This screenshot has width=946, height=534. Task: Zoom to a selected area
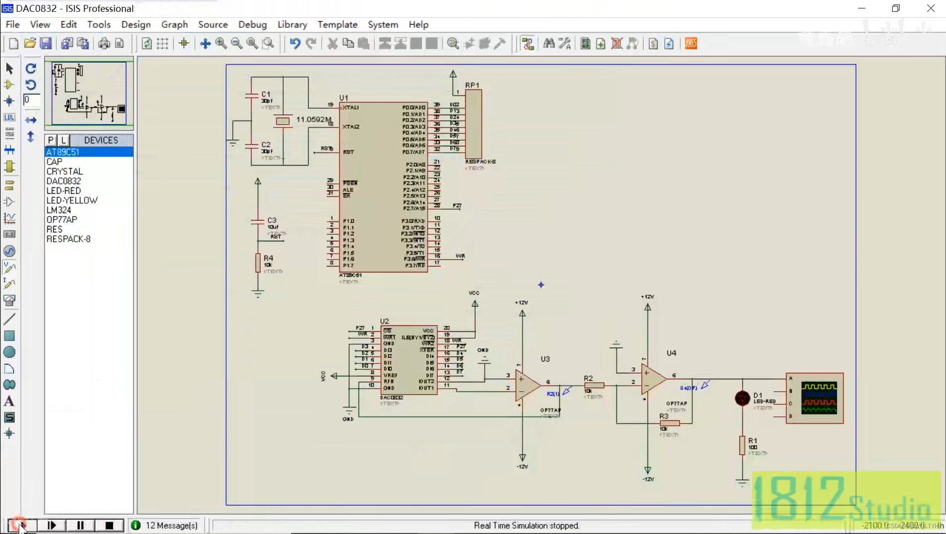pos(268,44)
